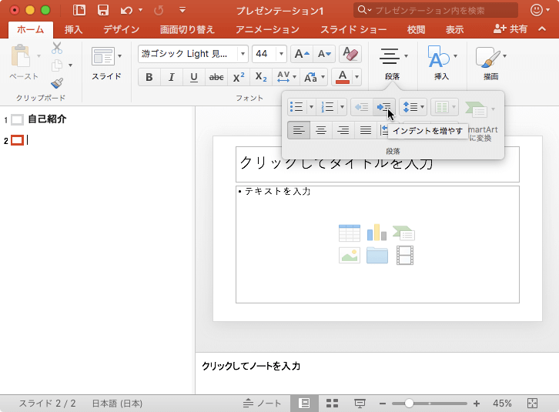Click the Slide Sorter view icon
559x412 pixels.
tap(333, 404)
